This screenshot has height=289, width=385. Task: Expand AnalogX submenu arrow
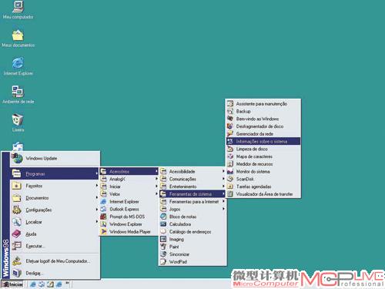tap(156, 179)
